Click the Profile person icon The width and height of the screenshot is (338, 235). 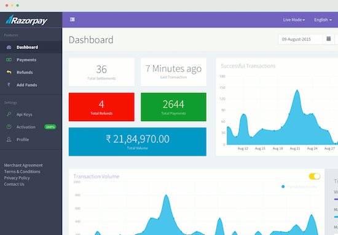pos(9,140)
